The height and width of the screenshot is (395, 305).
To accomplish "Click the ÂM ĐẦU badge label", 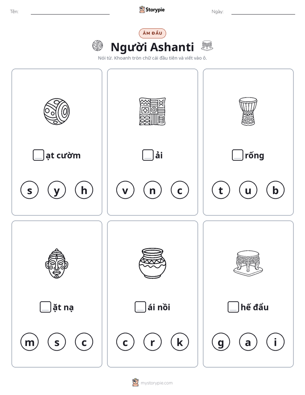I will (x=152, y=33).
